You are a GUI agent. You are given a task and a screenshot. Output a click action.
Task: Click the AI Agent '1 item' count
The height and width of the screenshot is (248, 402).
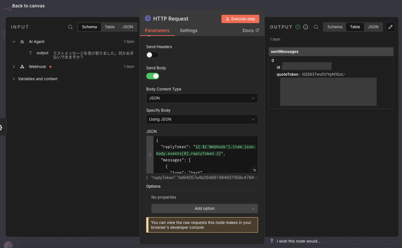click(129, 42)
